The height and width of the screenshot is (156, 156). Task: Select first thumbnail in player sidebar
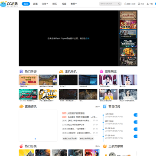click(128, 16)
